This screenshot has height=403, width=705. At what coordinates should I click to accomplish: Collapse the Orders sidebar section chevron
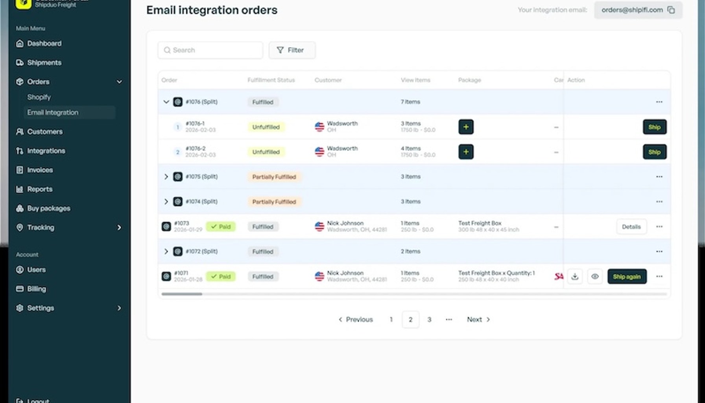(119, 82)
